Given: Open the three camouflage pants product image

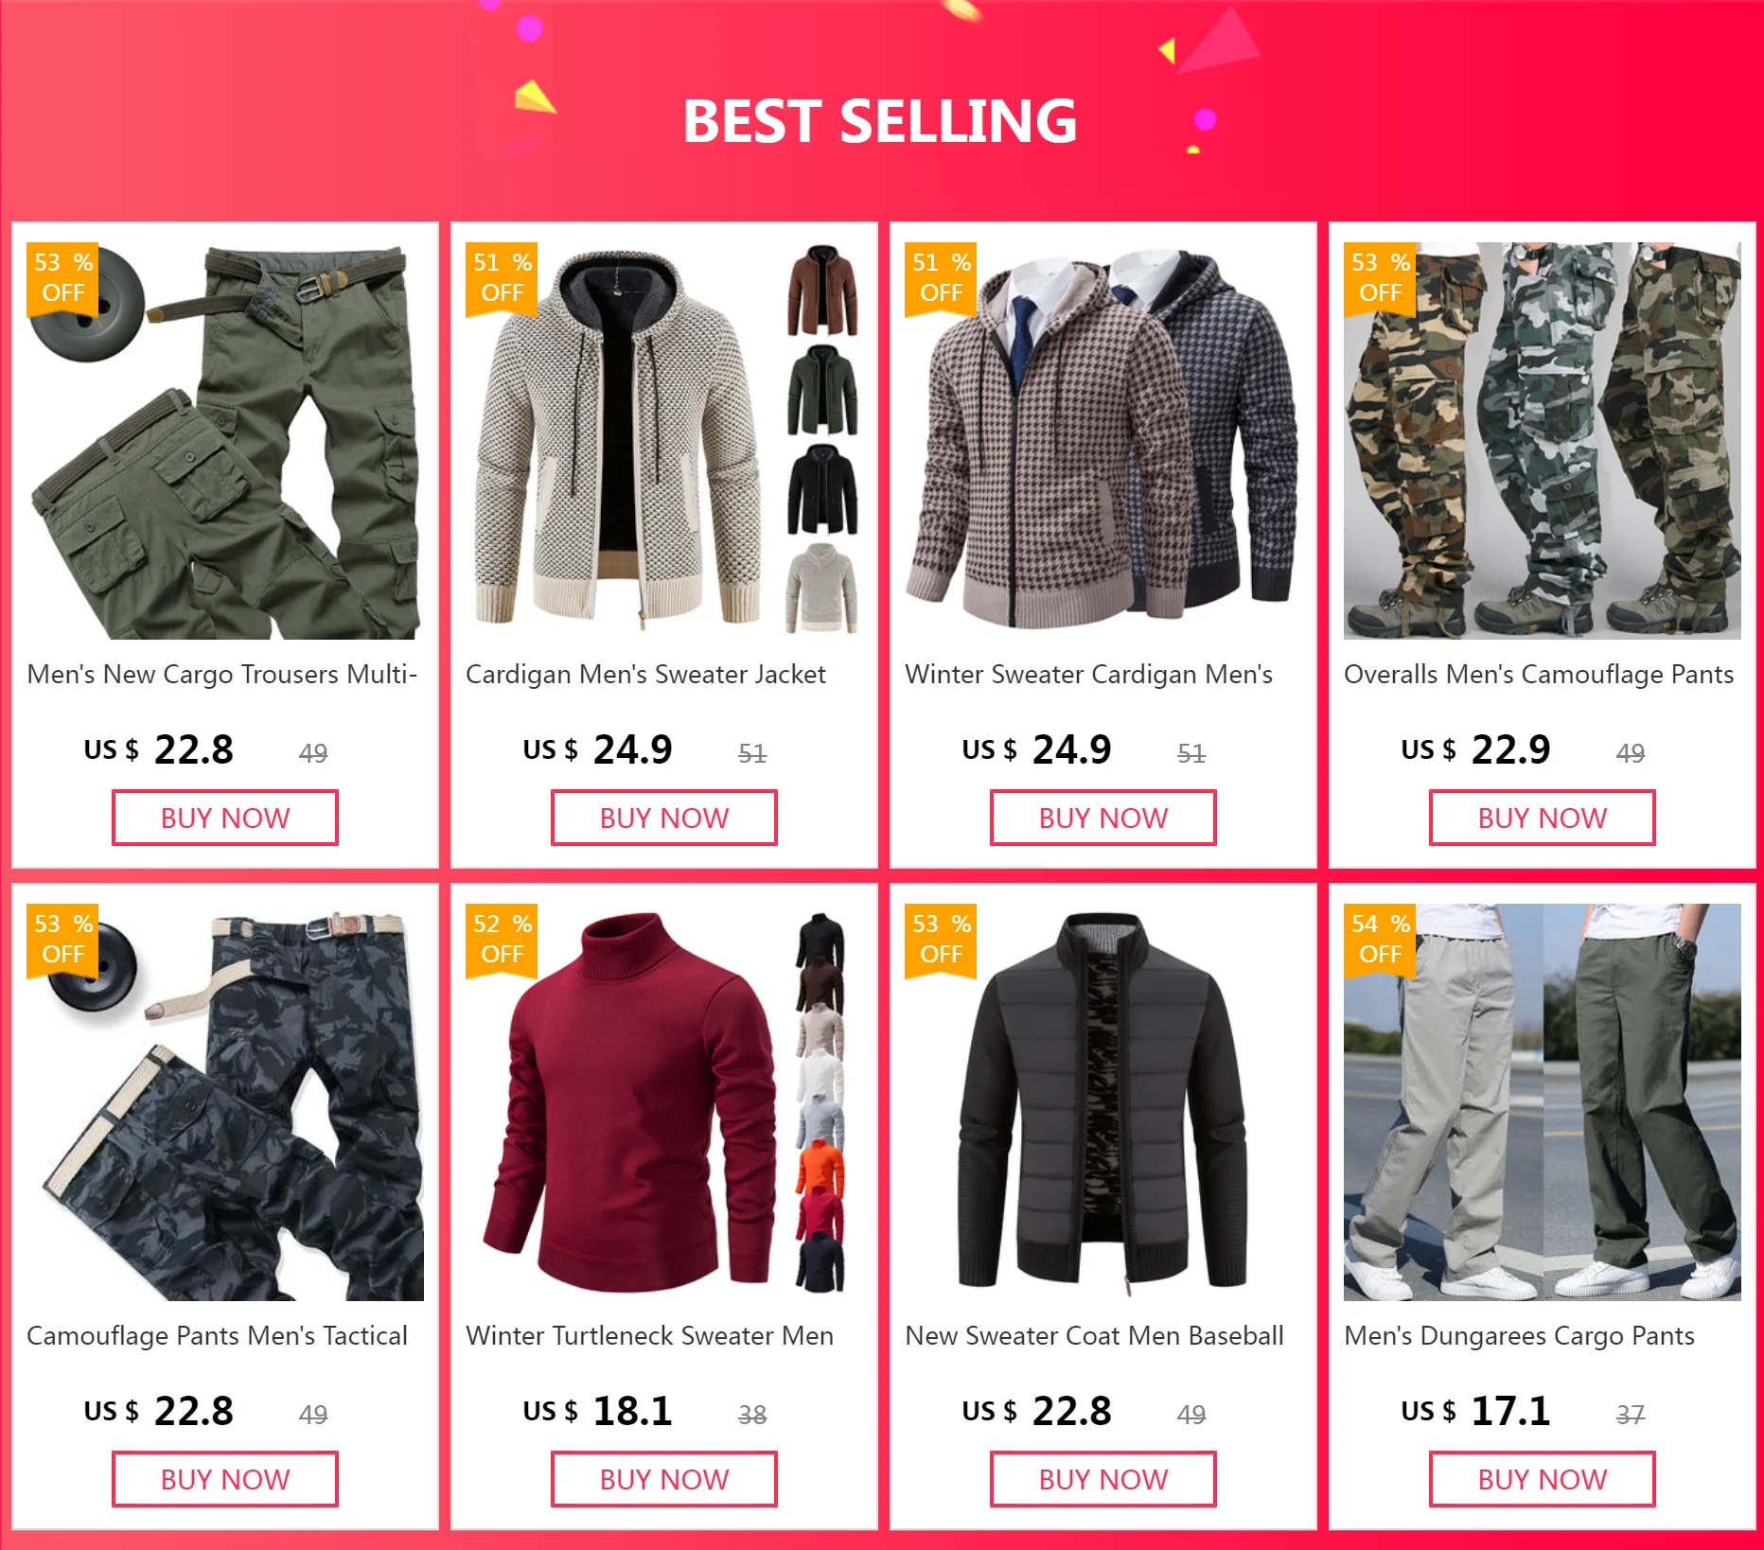Looking at the screenshot, I should [x=1543, y=441].
